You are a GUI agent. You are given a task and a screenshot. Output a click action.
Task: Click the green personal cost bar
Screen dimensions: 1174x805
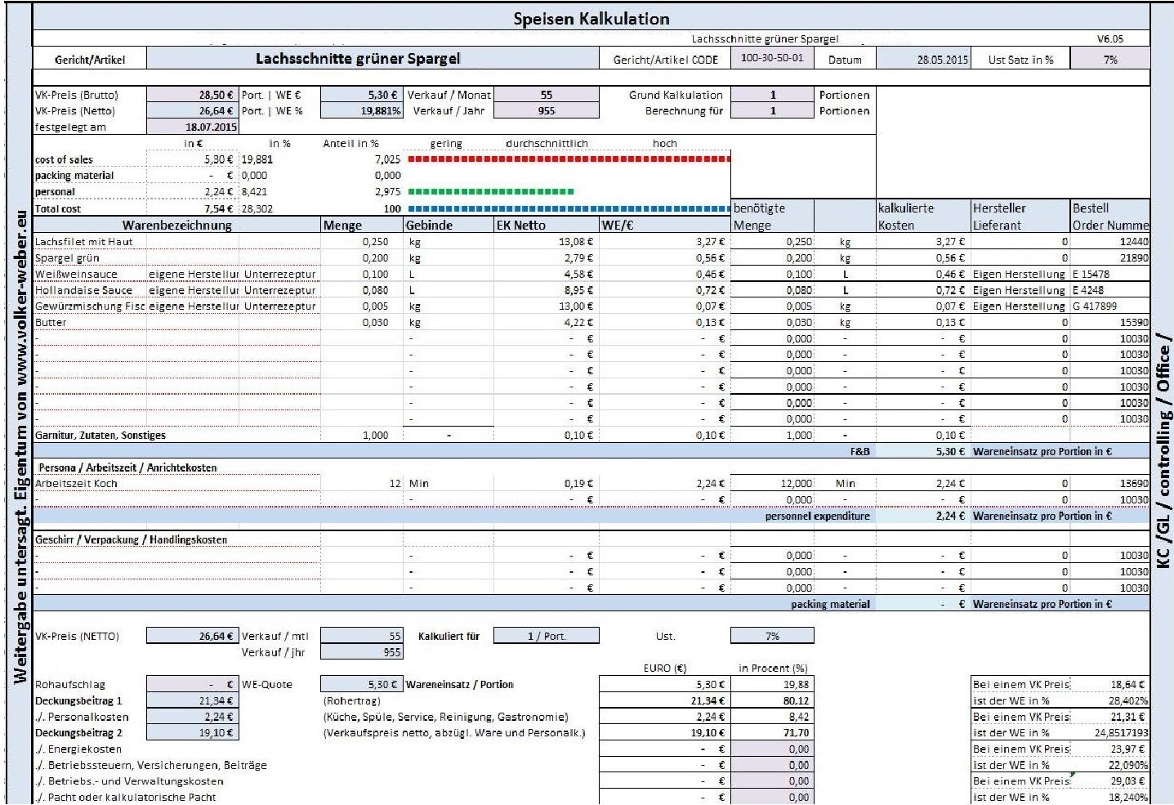[x=490, y=192]
